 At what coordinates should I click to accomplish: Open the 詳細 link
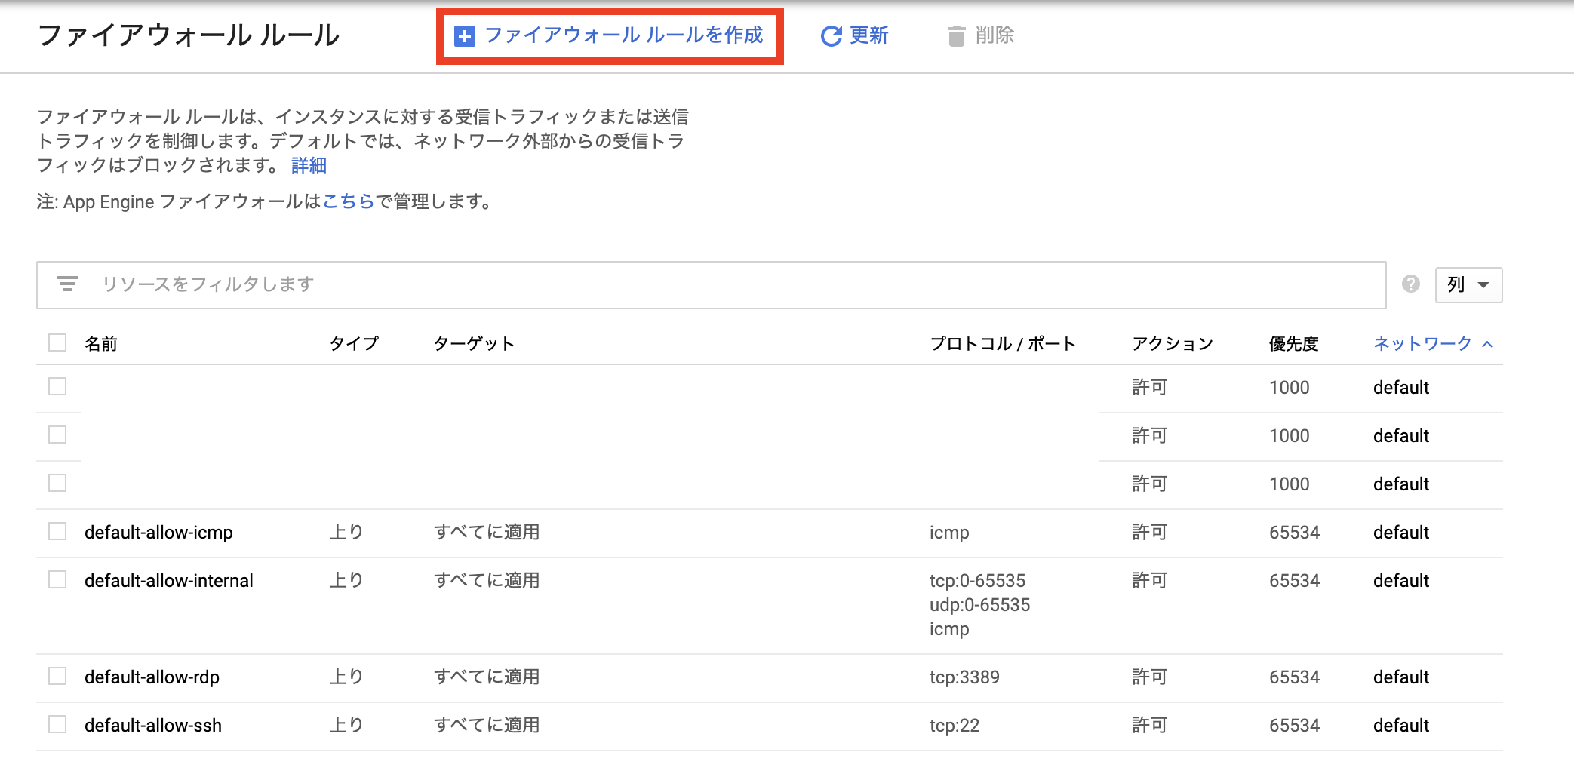(307, 165)
